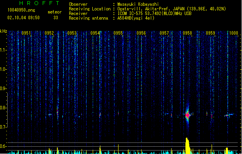Click the 0952 time marker
Viewport: 242px width, 154px height.
[x=49, y=33]
